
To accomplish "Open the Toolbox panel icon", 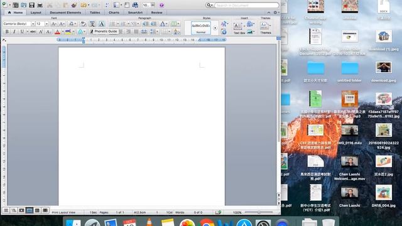I will [x=127, y=5].
